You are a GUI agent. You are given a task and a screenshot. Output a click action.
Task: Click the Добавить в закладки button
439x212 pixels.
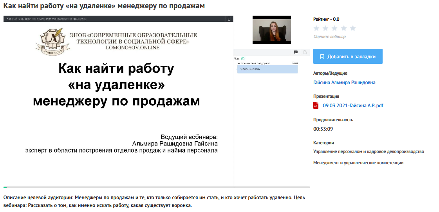tap(348, 56)
